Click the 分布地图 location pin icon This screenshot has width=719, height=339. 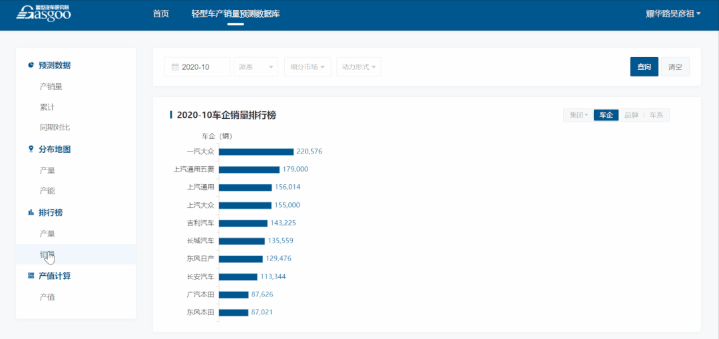click(31, 149)
